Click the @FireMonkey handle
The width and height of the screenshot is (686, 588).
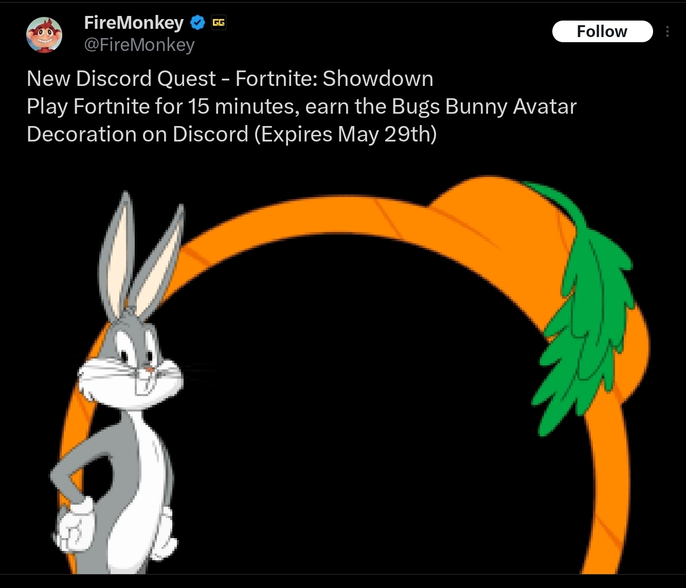pyautogui.click(x=139, y=45)
